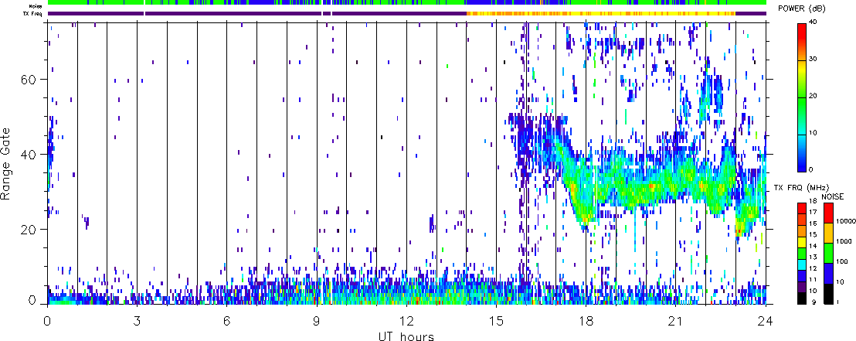
Task: Click the TX frequency color scale bar
Action: click(801, 253)
